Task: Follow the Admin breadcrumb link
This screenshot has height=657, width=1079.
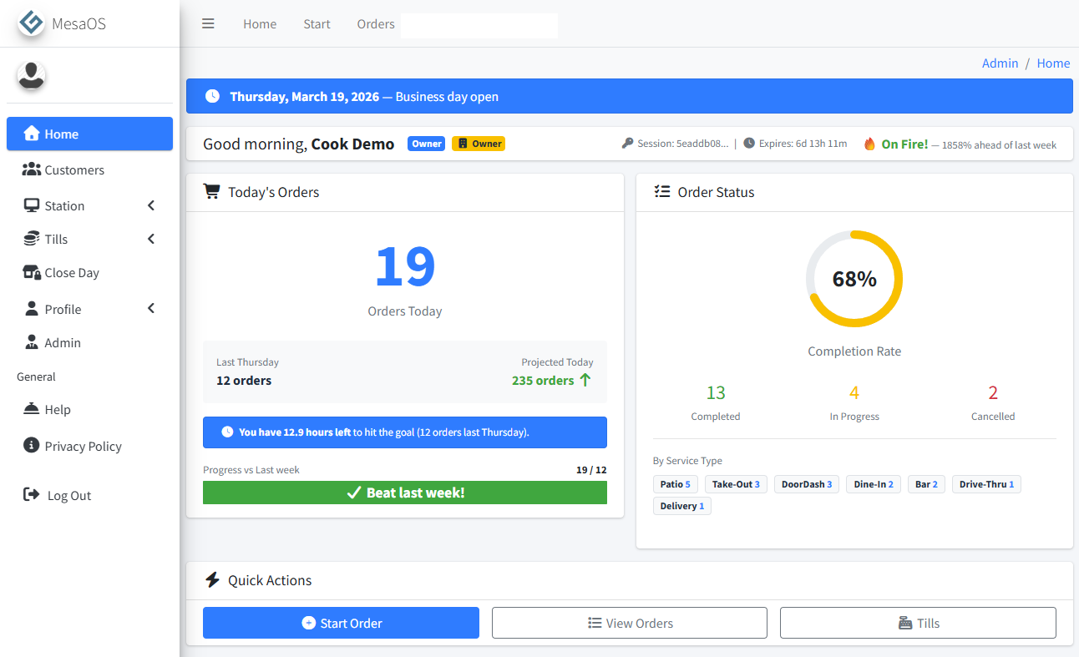Action: [1000, 63]
